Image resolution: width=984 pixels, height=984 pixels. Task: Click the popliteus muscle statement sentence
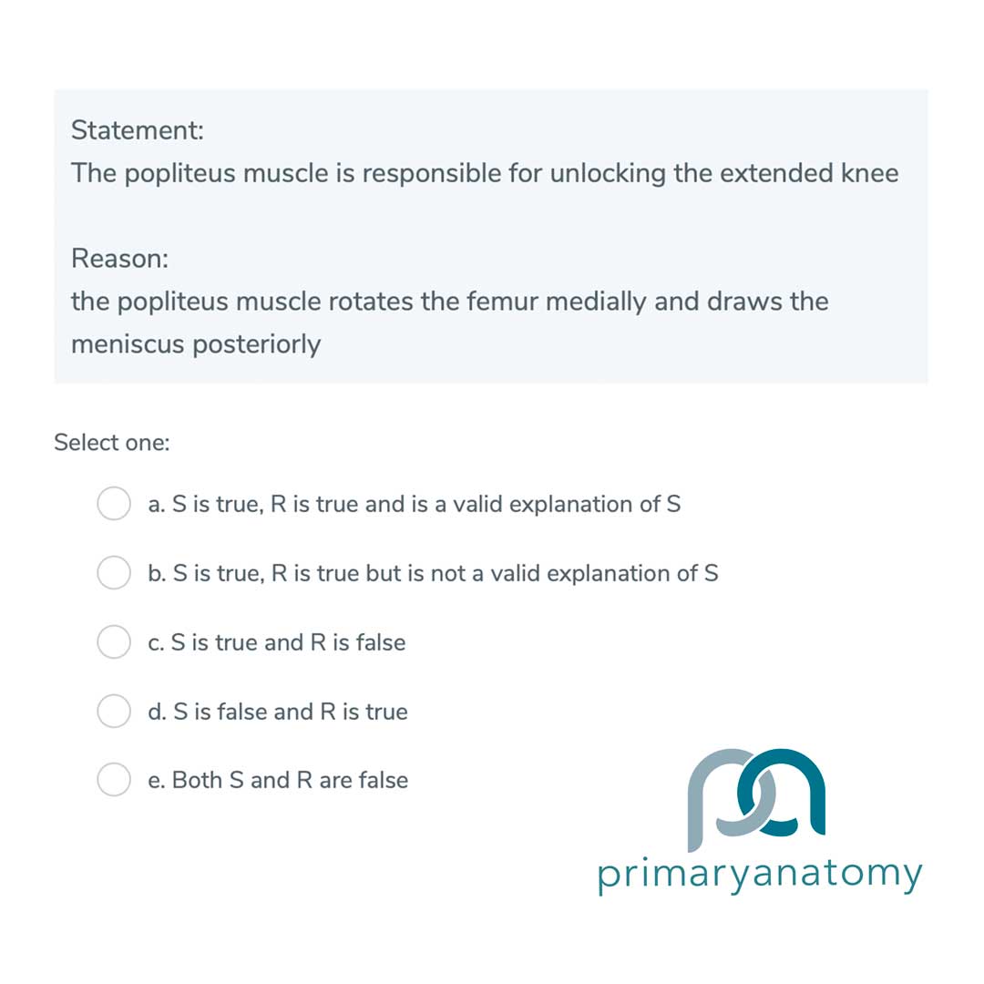click(x=485, y=173)
